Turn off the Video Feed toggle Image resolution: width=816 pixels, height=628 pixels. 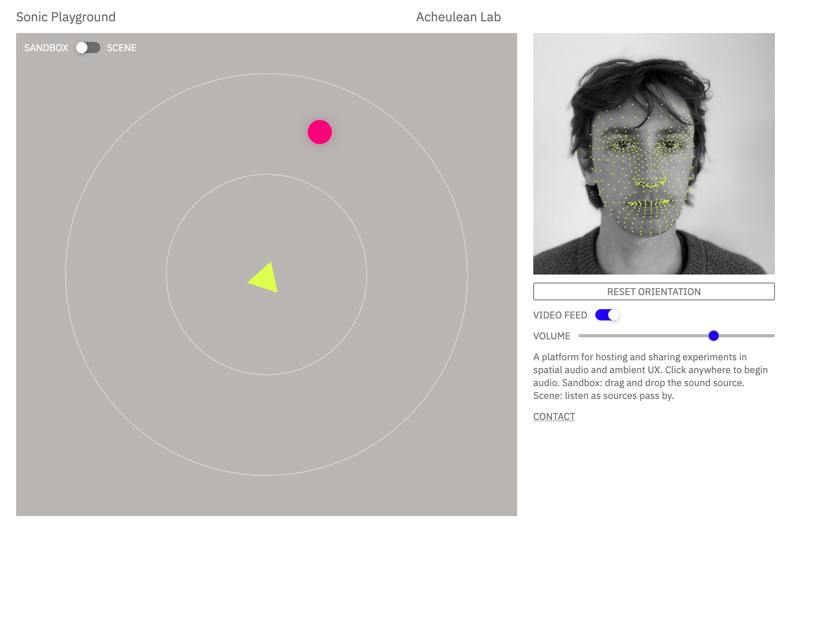click(x=607, y=315)
